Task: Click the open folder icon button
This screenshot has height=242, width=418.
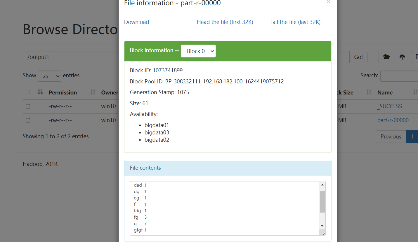Action: 386,57
